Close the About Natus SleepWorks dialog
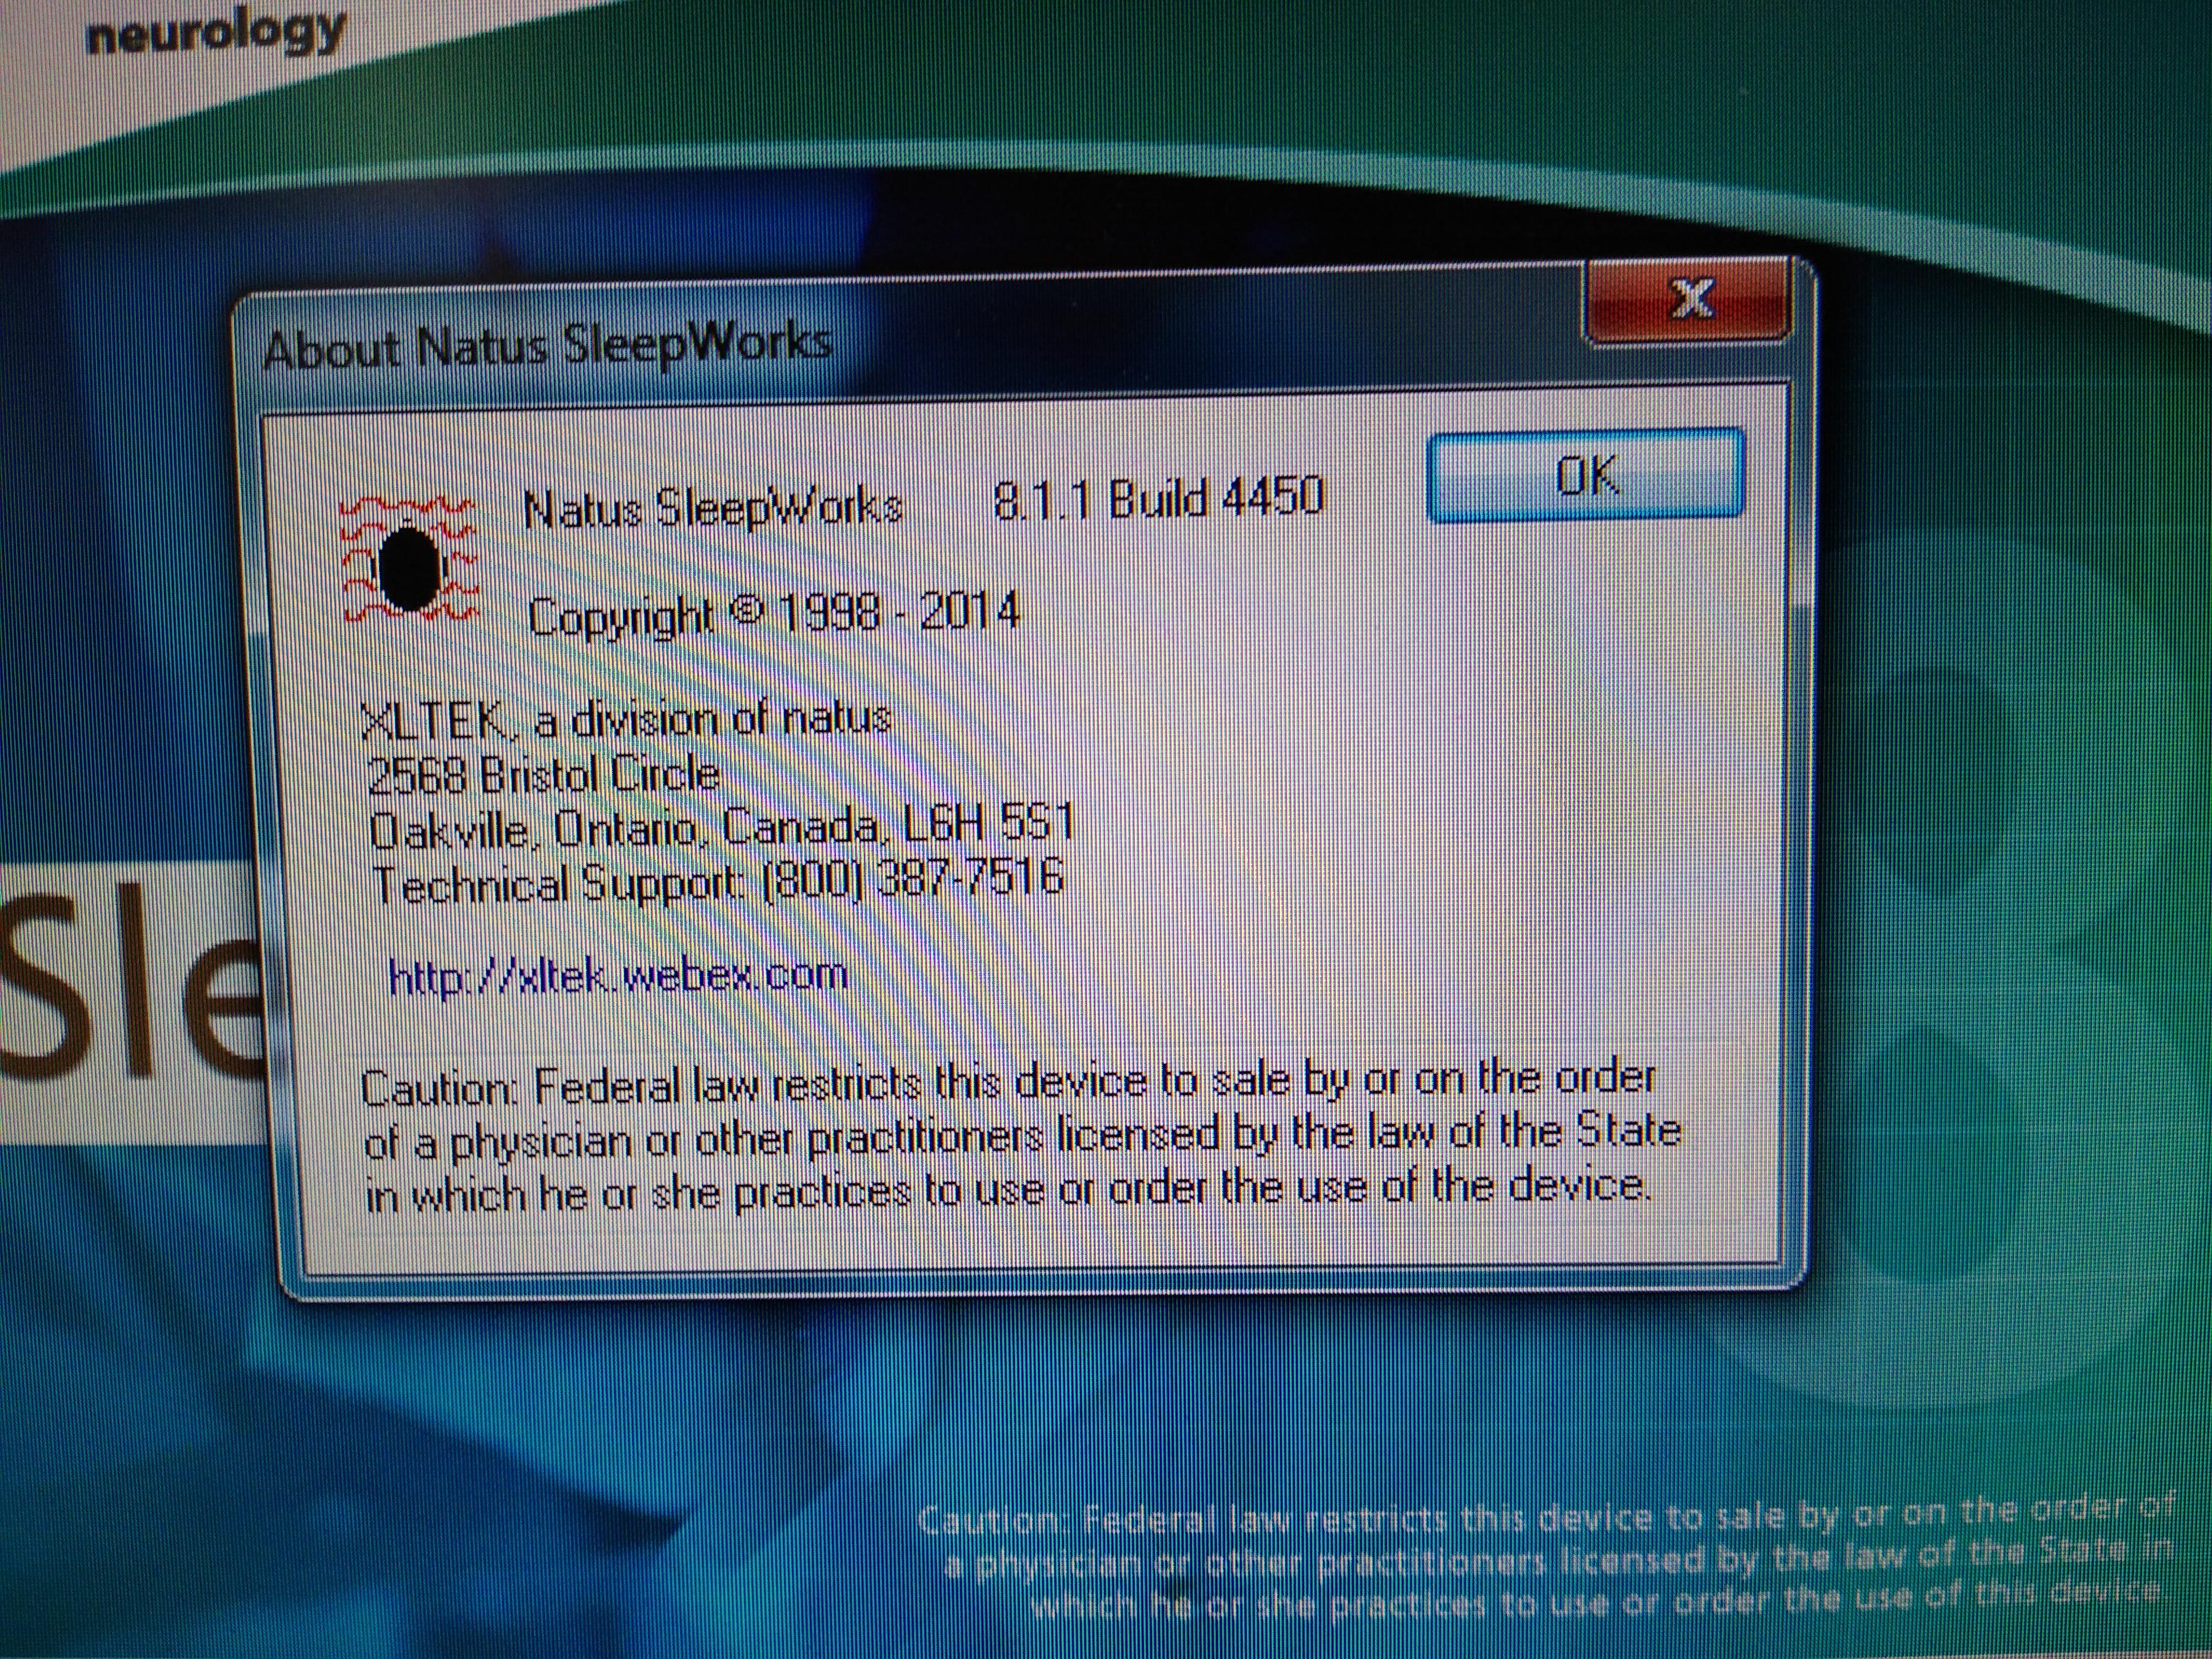2212x1659 pixels. [1689, 300]
